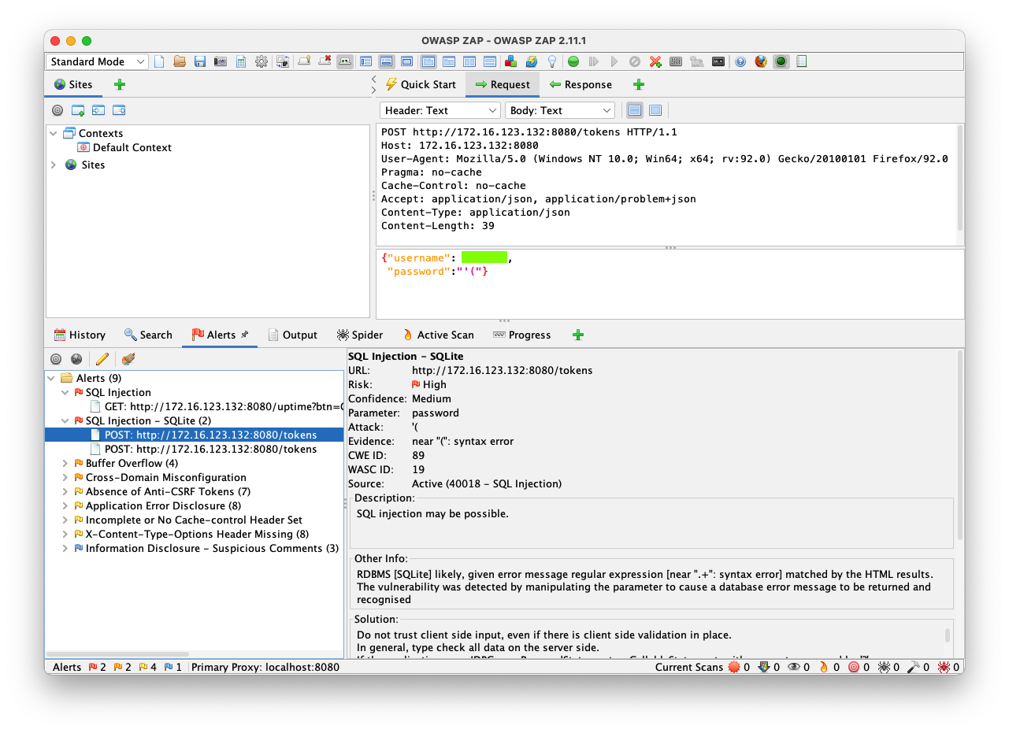1009x733 pixels.
Task: Click the broom delete all alerts icon
Action: tap(128, 359)
